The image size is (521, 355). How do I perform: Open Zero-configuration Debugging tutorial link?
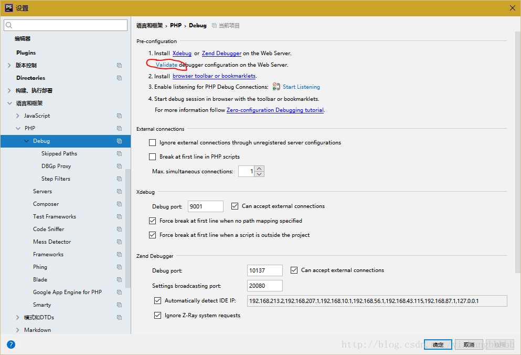coord(275,110)
